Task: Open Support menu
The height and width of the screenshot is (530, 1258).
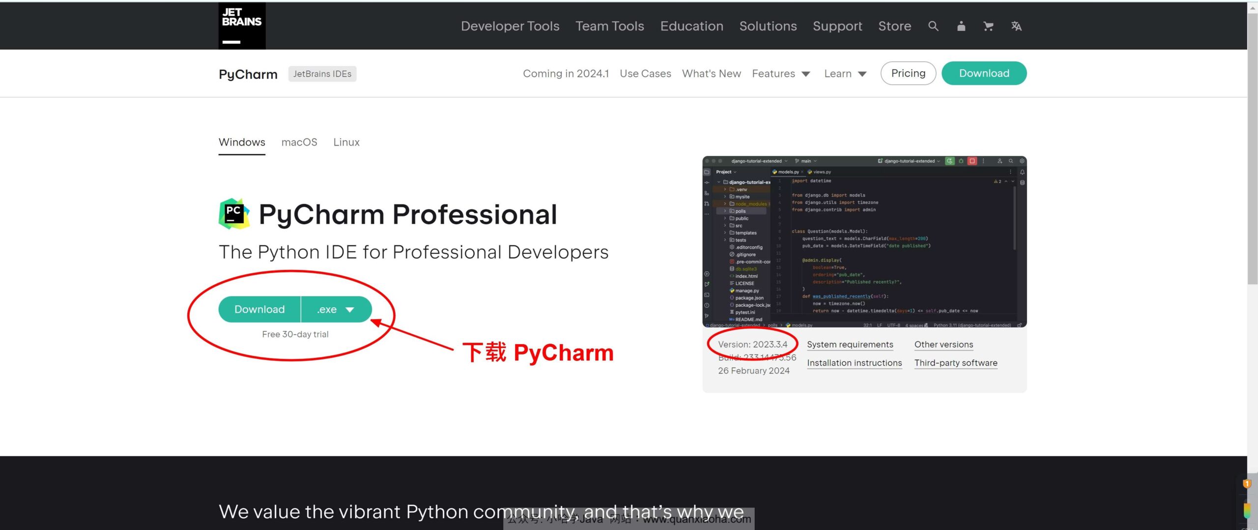Action: [x=837, y=26]
